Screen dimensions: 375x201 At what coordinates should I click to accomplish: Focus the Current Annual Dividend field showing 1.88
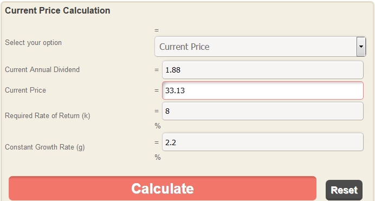coord(263,70)
